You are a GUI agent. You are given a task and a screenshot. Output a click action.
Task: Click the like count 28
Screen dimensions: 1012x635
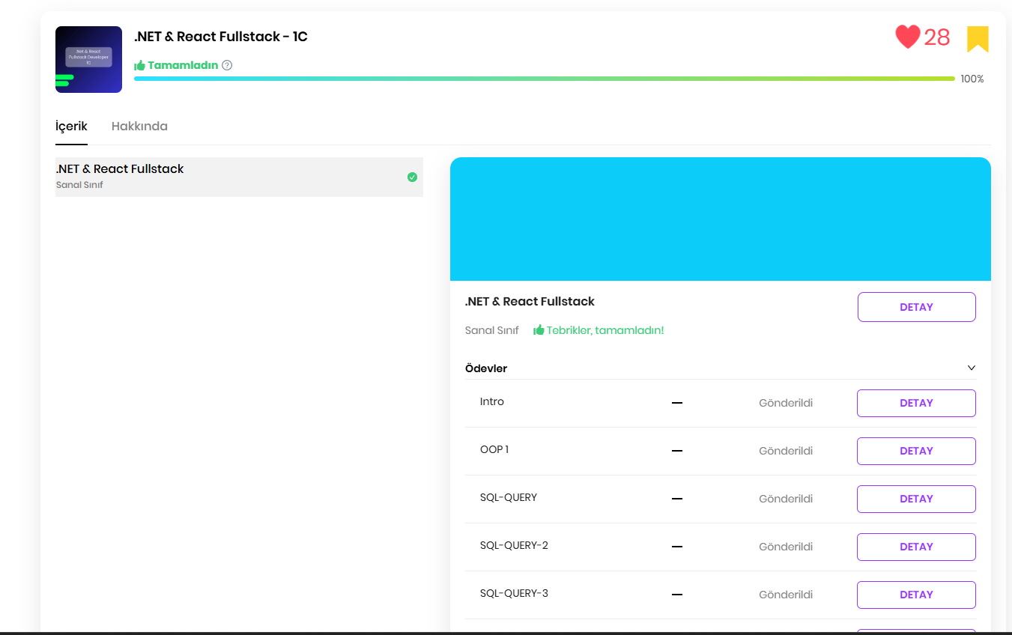point(936,37)
